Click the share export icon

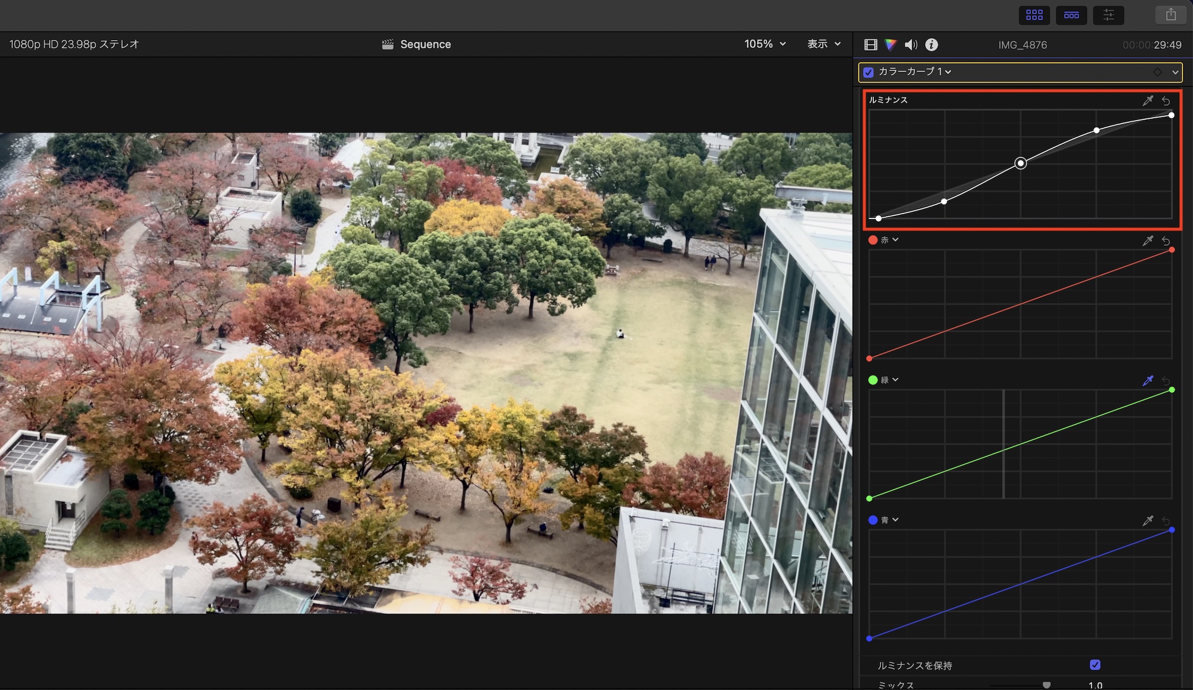click(x=1170, y=15)
